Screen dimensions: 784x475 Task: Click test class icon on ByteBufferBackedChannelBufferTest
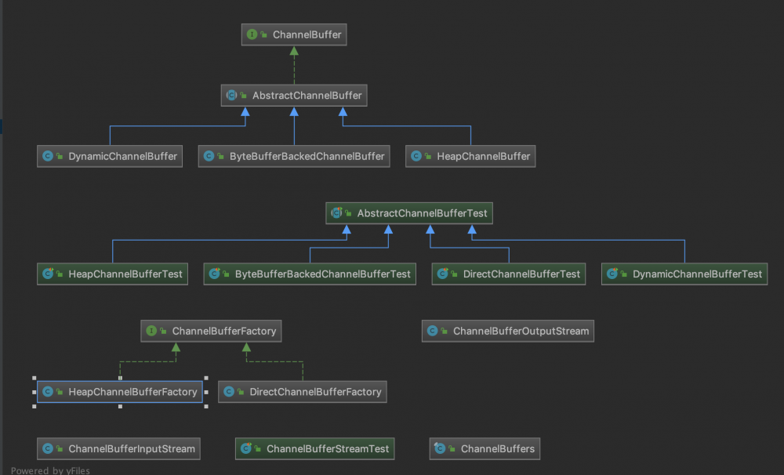tap(214, 274)
